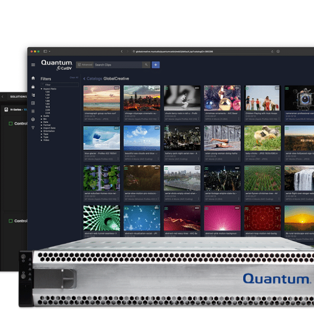Click Clear All in the Filters panel
The image size is (314, 314).
pos(74,77)
